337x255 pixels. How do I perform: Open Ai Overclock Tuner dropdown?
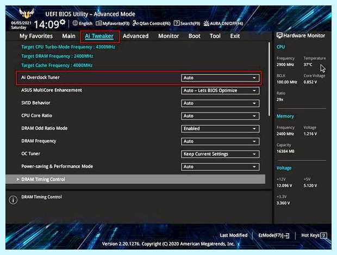tap(220, 78)
